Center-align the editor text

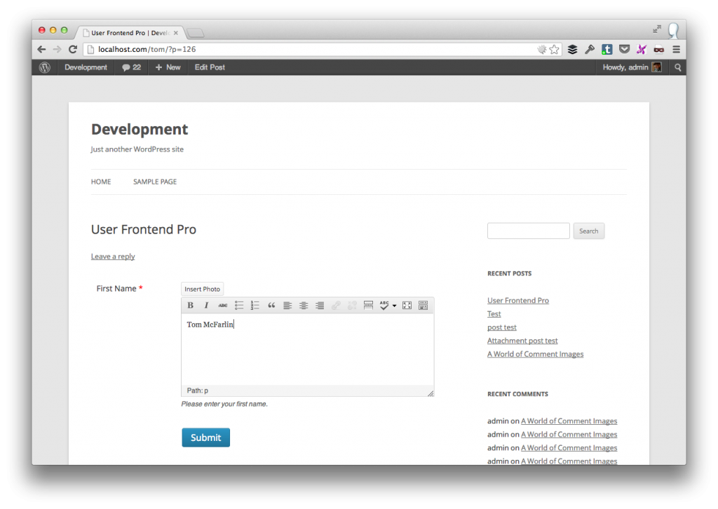(x=304, y=305)
